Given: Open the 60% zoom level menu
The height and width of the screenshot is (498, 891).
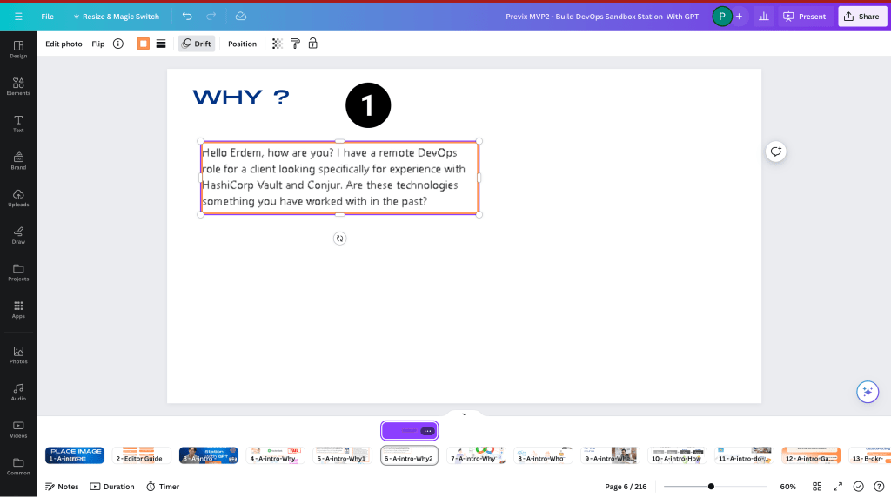Looking at the screenshot, I should point(787,487).
